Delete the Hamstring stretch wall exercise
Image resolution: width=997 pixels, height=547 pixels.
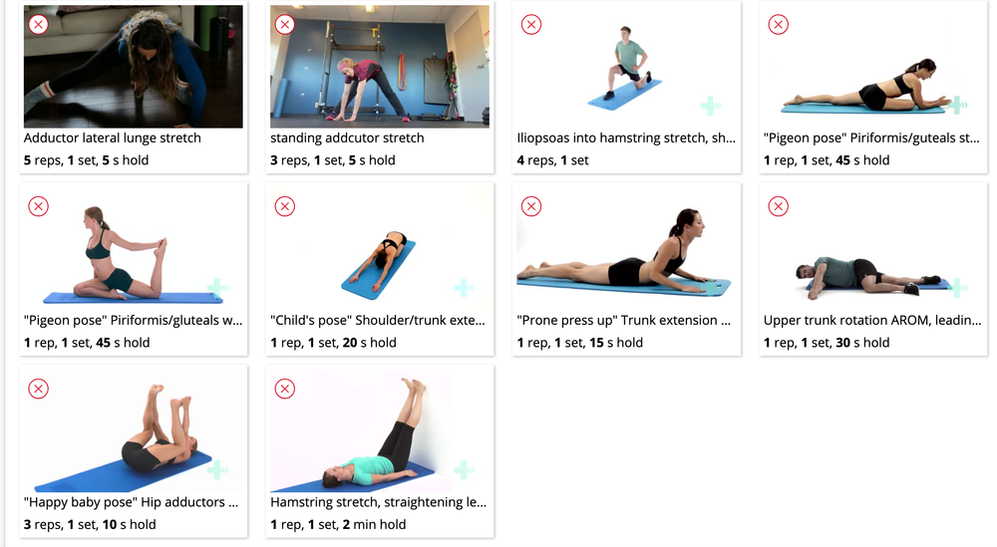[x=285, y=389]
